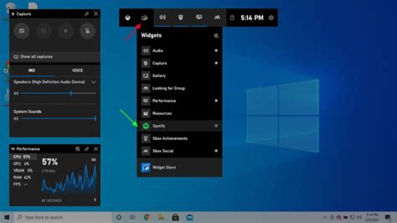
Task: Pin the Performance widget
Action: tap(87, 148)
